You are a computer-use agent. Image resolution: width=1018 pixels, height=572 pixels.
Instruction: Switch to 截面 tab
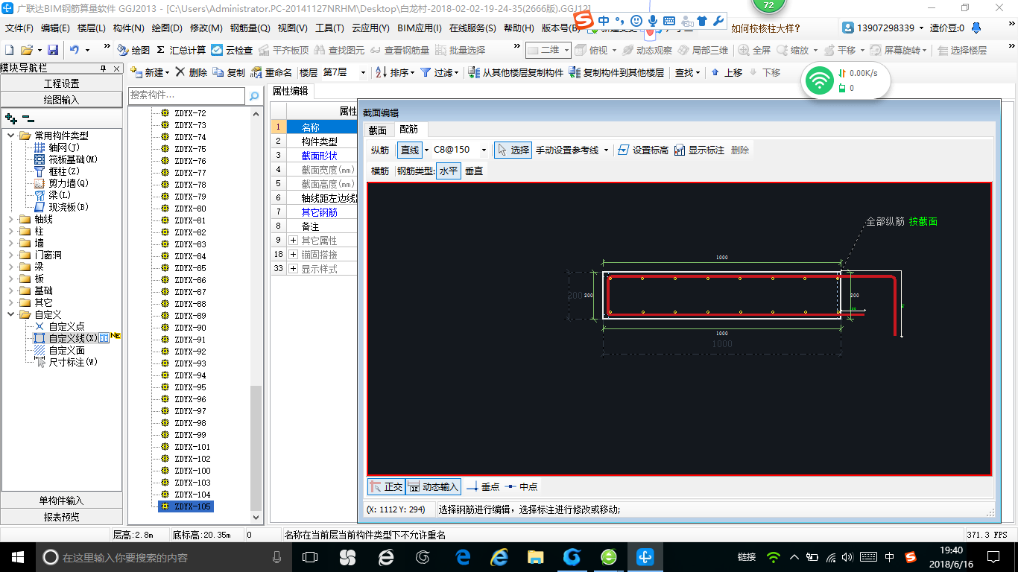[378, 130]
